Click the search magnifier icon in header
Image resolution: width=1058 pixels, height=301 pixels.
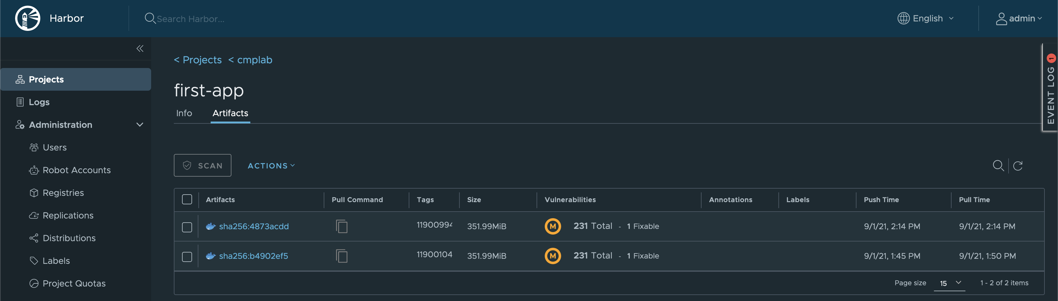click(x=150, y=18)
